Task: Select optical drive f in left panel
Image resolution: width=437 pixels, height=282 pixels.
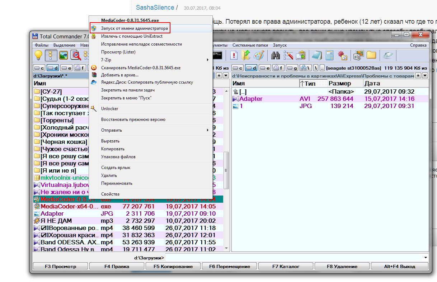Action: click(80, 68)
